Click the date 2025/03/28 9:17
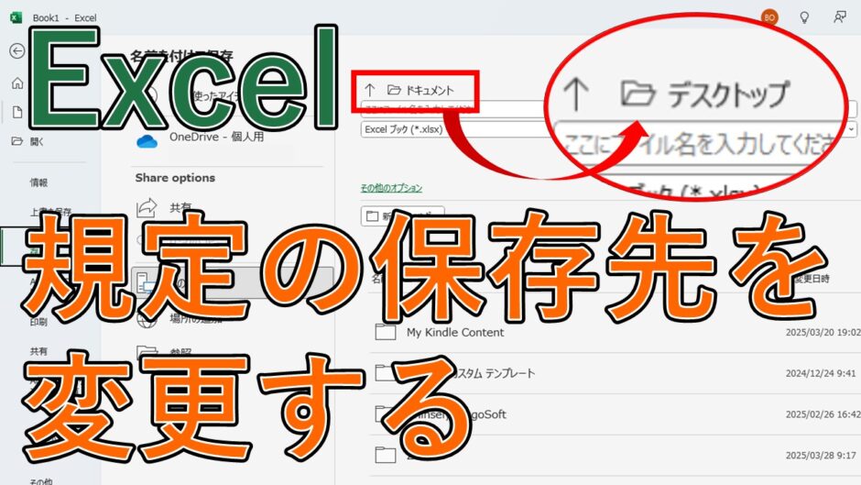 [x=821, y=456]
